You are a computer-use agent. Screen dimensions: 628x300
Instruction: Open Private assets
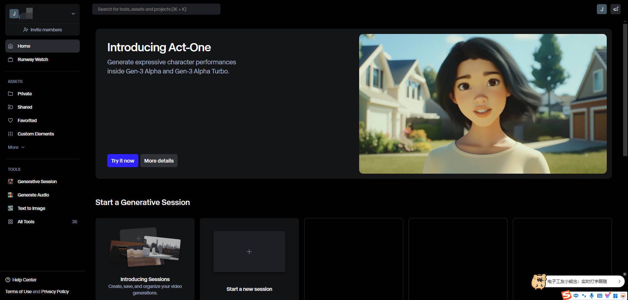pos(43,94)
